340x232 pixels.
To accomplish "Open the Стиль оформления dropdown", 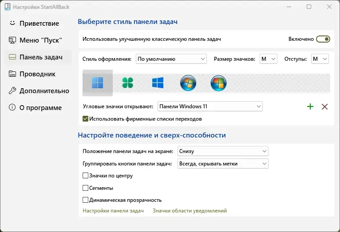I will tap(171, 59).
